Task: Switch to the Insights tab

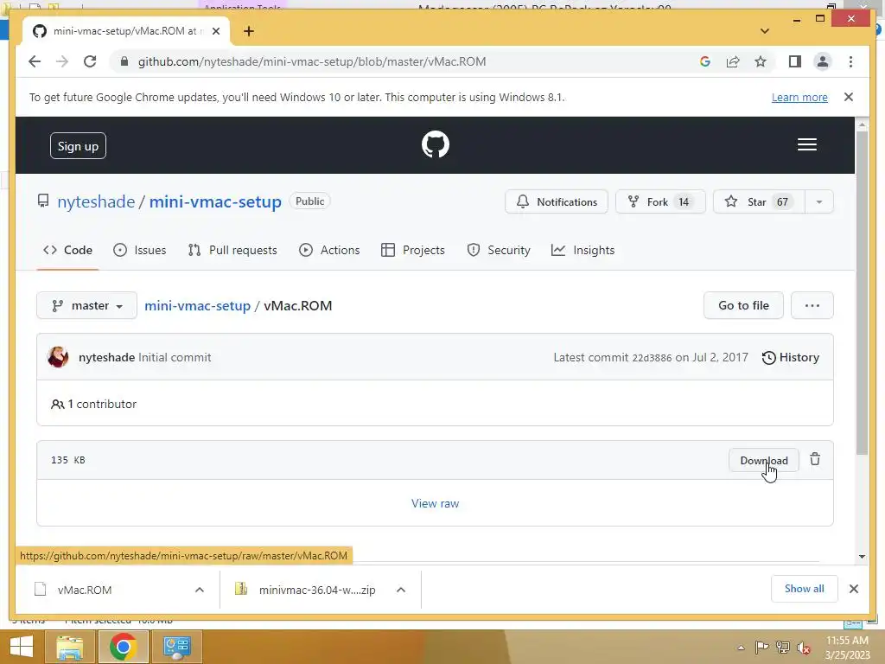Action: [x=583, y=250]
